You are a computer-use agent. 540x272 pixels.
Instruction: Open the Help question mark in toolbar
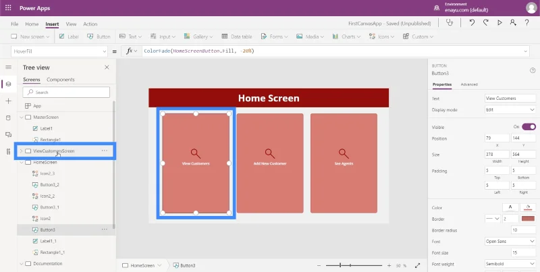527,23
